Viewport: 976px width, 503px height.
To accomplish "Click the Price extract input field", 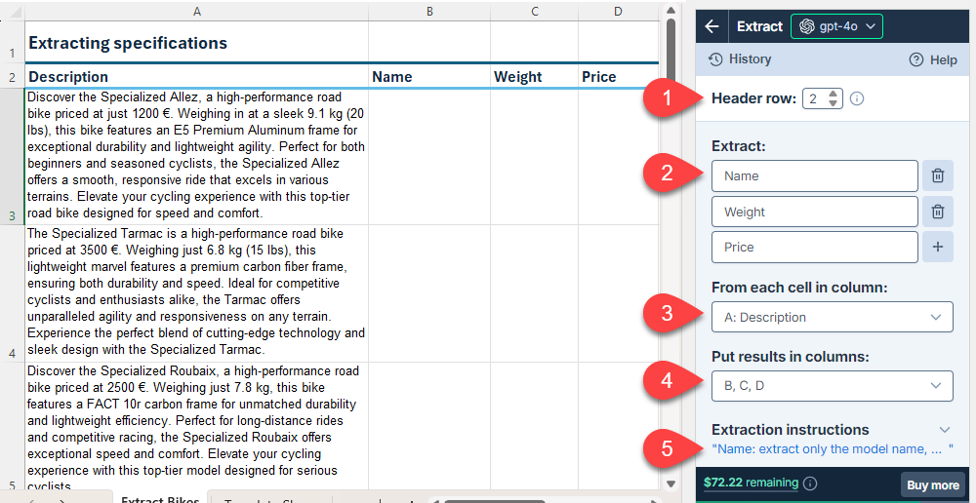I will (814, 247).
